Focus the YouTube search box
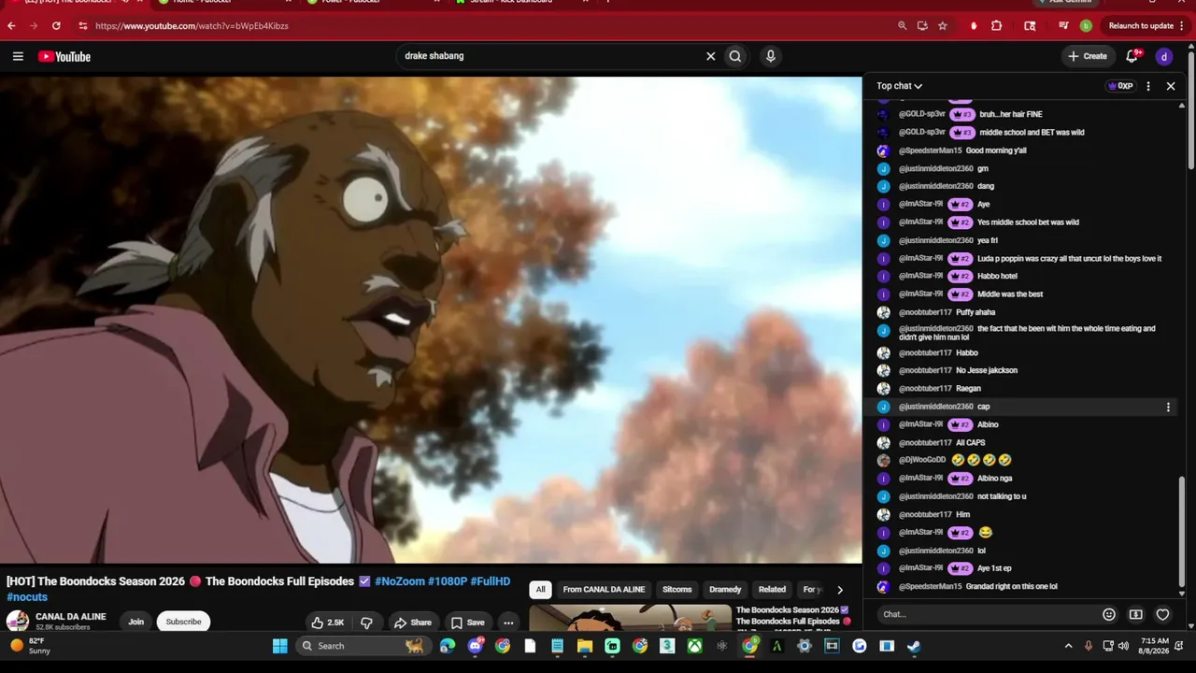This screenshot has width=1196, height=673. pos(551,56)
